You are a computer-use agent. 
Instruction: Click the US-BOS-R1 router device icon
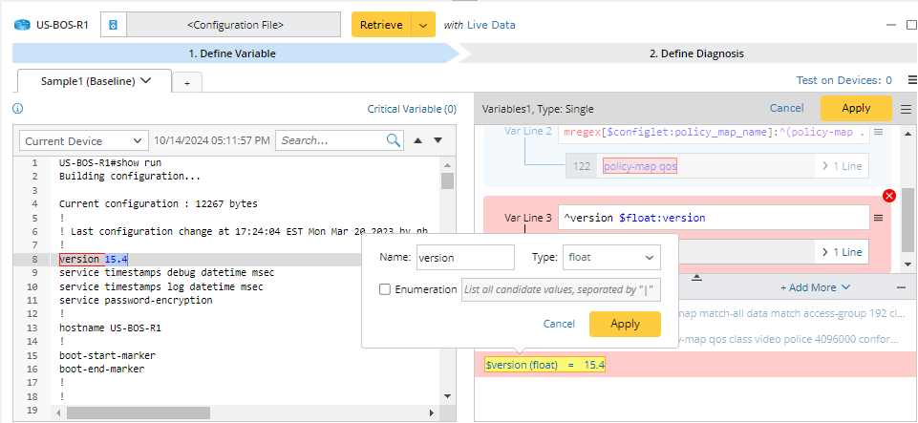tap(22, 25)
